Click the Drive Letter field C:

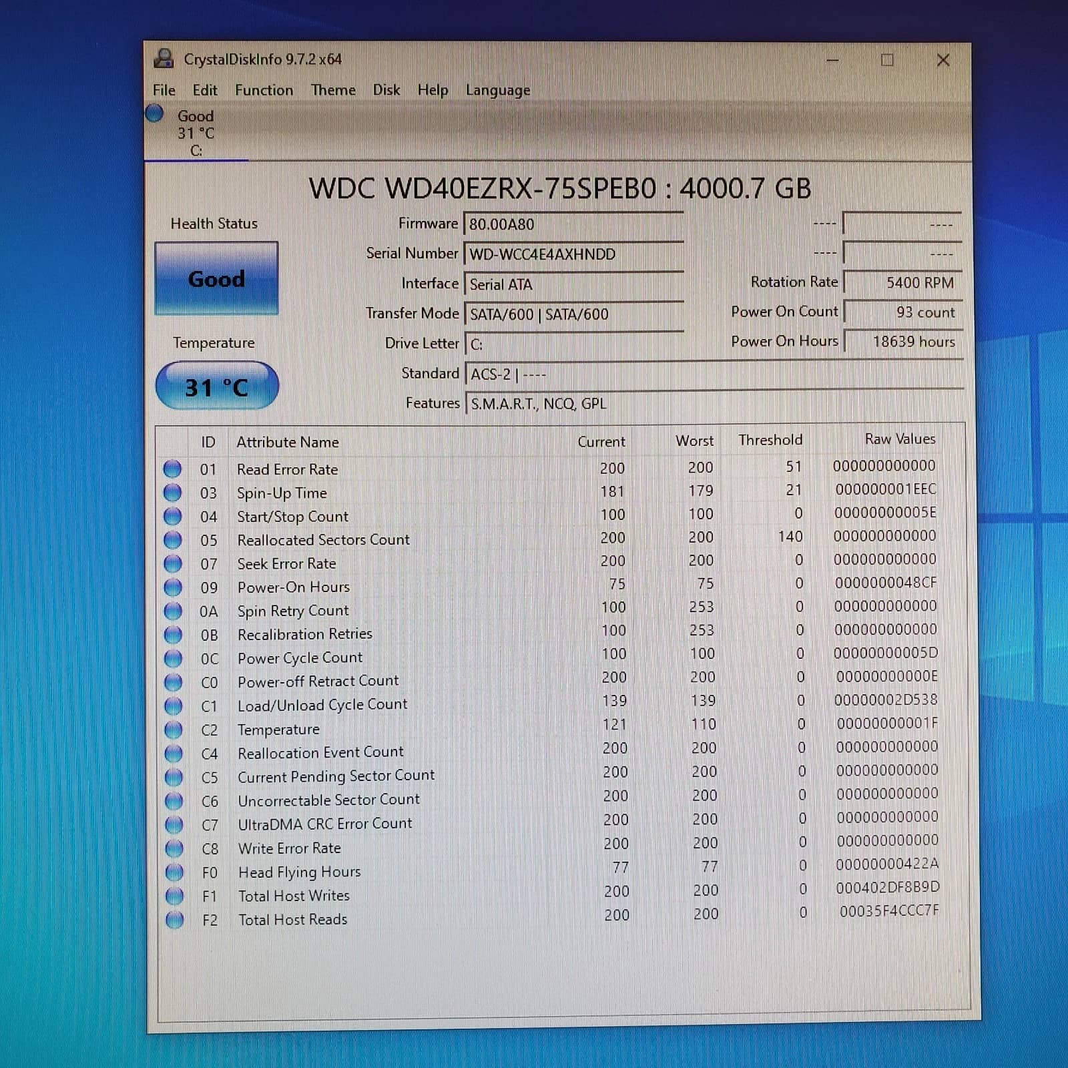tap(574, 344)
